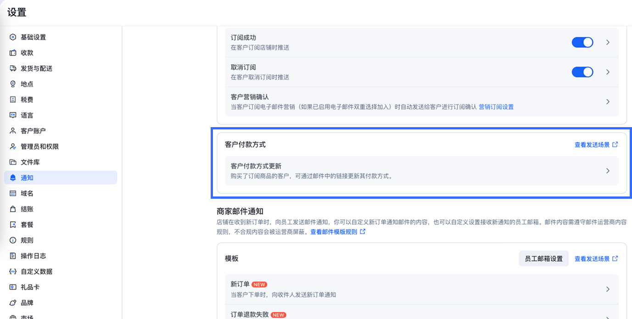
Task: Expand the 新订单 template row arrow
Action: (x=608, y=289)
